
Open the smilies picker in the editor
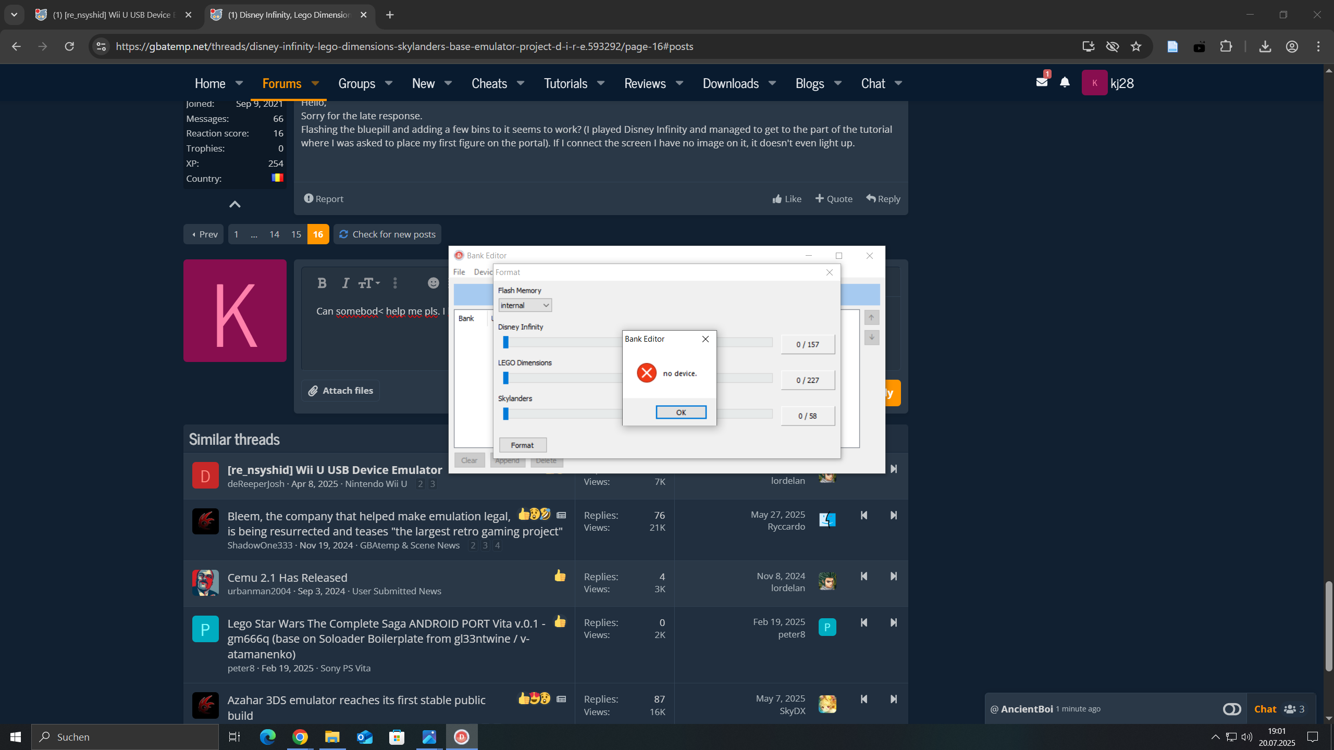coord(433,283)
